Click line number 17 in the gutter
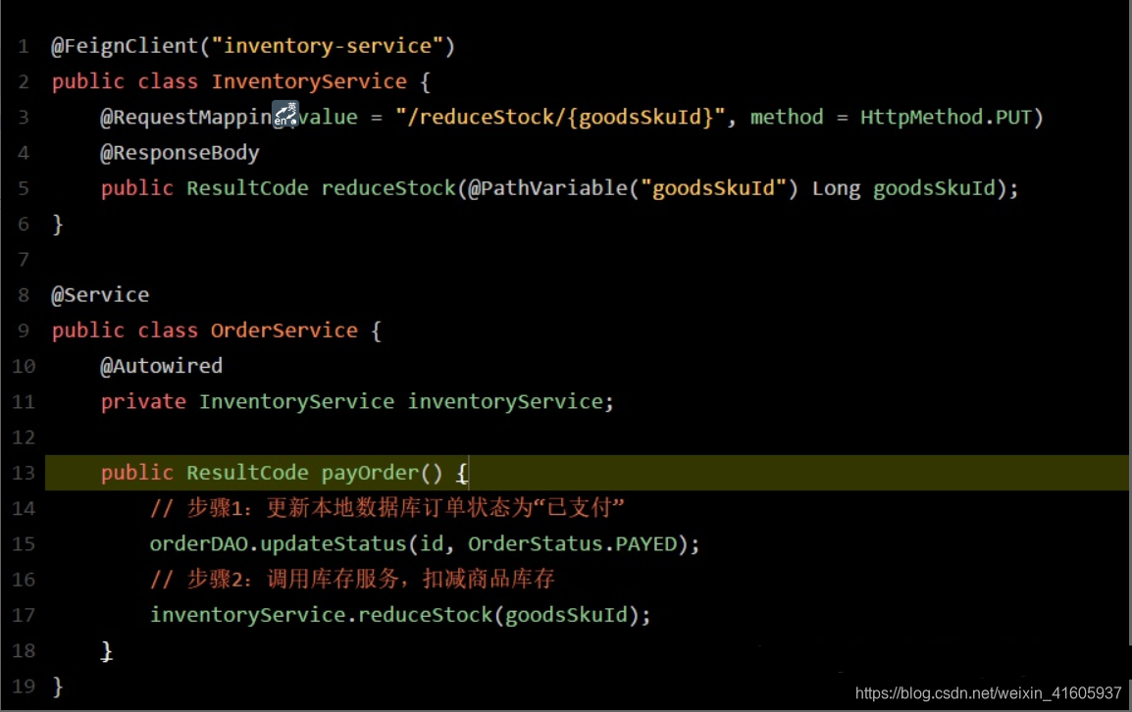The height and width of the screenshot is (712, 1132). coord(24,615)
